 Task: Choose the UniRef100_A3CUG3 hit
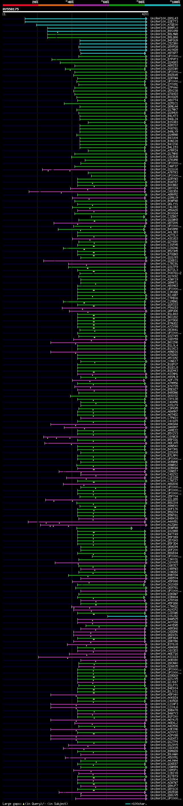click(164, 238)
